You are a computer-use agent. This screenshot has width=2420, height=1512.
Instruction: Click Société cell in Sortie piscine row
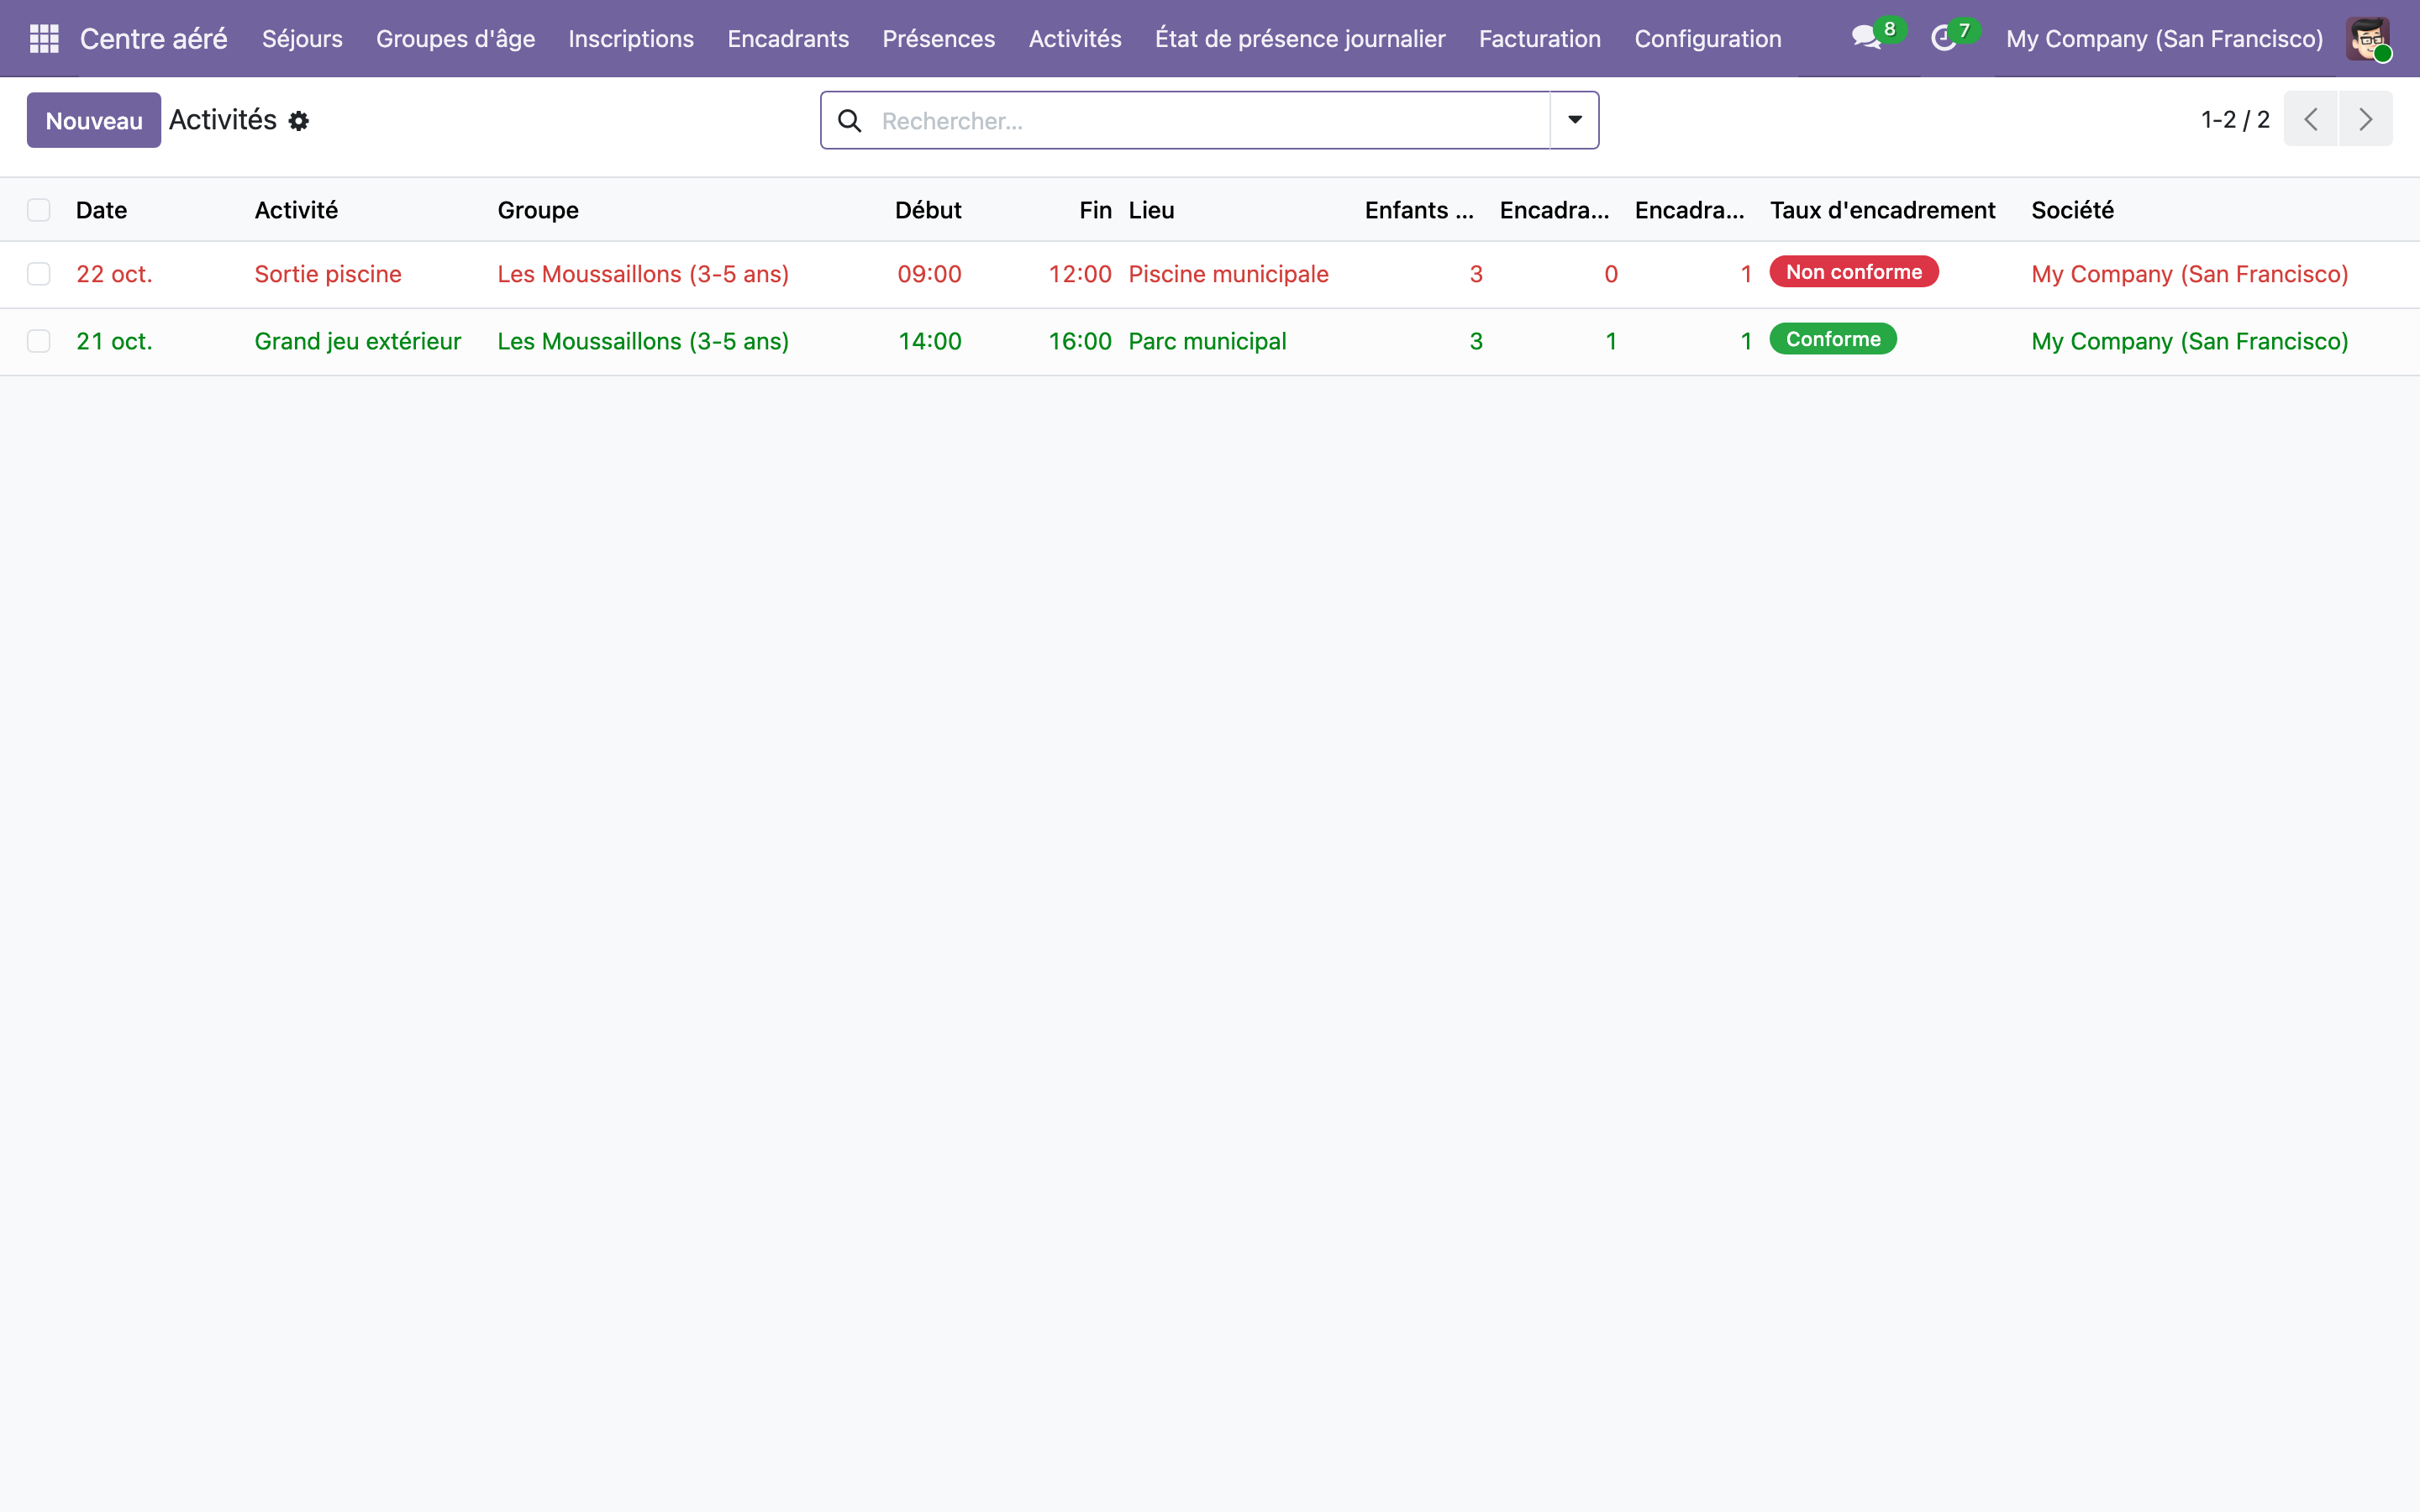point(2189,274)
